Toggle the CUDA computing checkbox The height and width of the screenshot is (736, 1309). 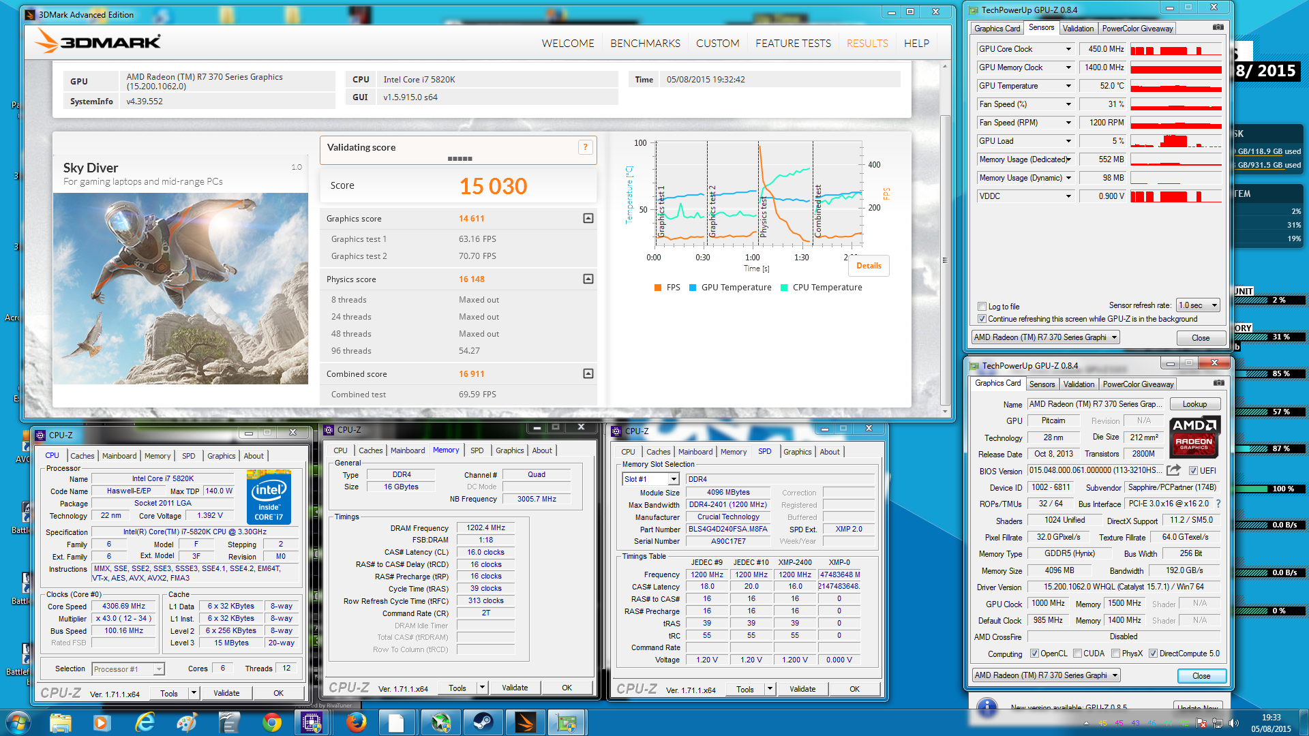pos(1077,654)
